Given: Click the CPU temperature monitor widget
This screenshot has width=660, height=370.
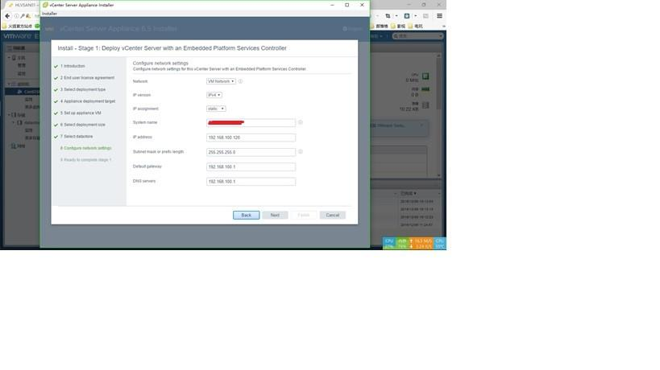Looking at the screenshot, I should coord(440,244).
